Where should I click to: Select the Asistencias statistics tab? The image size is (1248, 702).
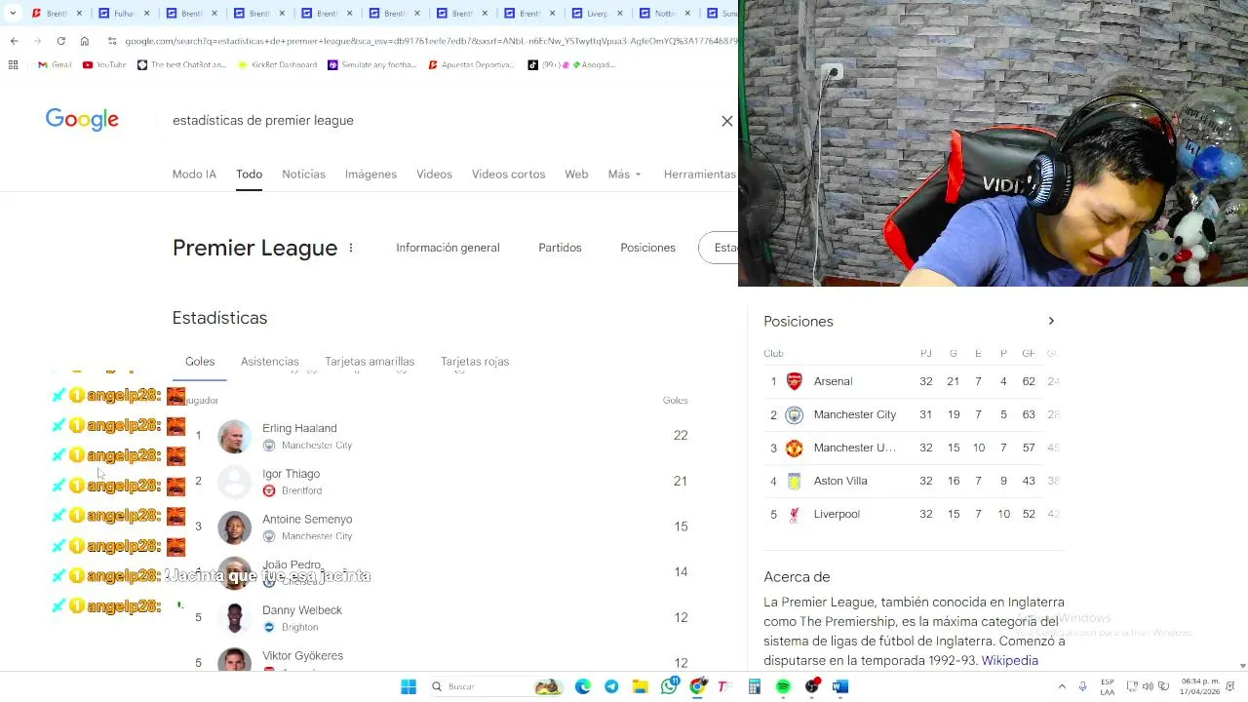[270, 362]
